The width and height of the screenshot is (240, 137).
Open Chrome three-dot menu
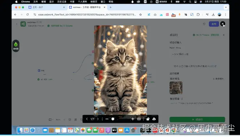[226, 15]
